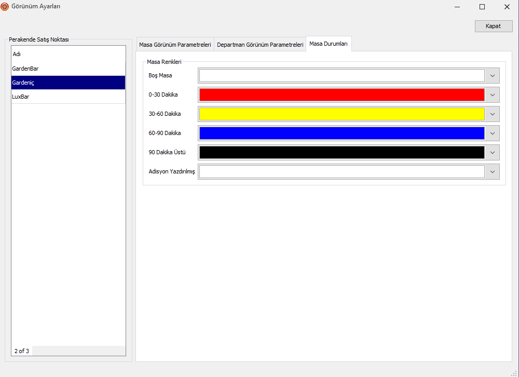
Task: Click the red 0-30 Dakika color swatch
Action: [342, 95]
